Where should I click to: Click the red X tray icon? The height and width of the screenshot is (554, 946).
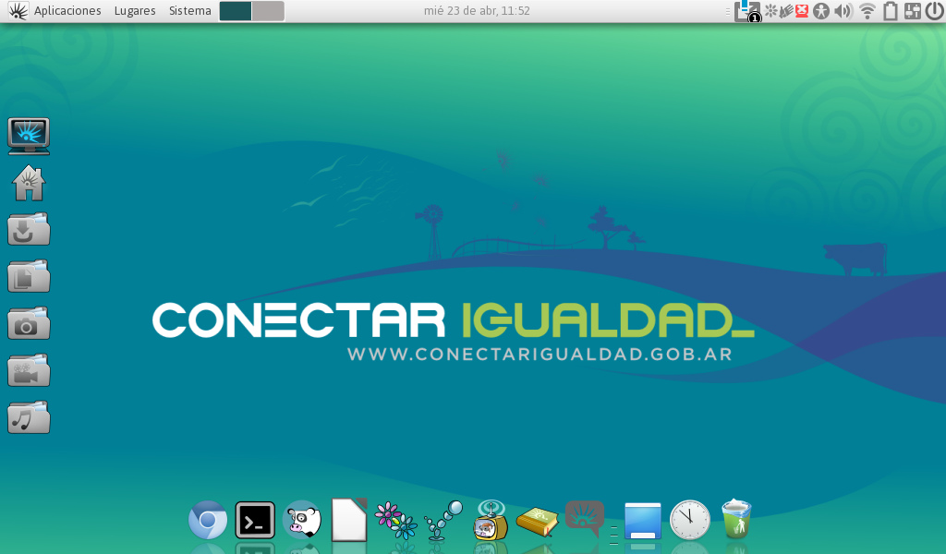coord(802,11)
